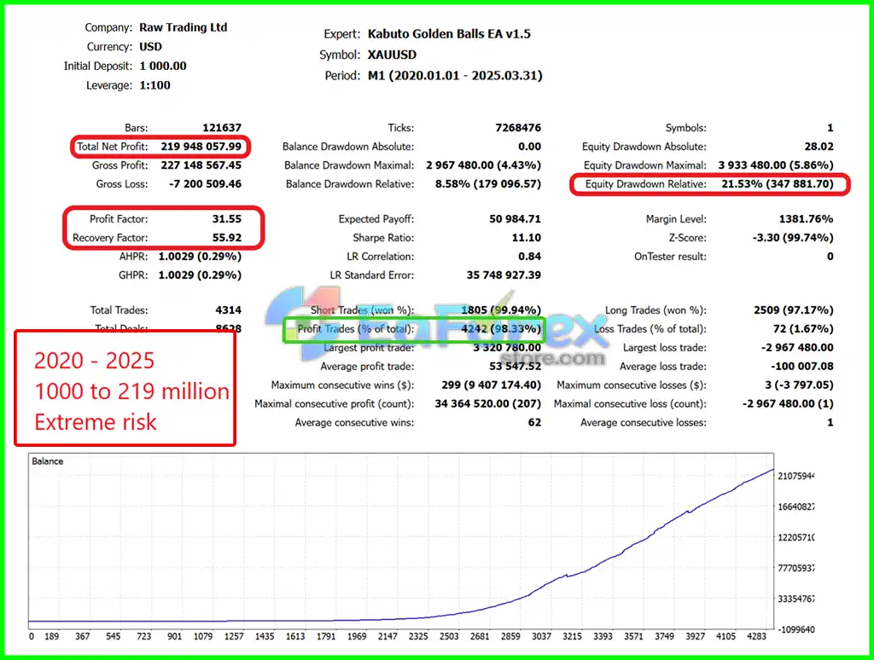This screenshot has height=660, width=874.
Task: Select the total trades value "4314"
Action: (x=229, y=310)
